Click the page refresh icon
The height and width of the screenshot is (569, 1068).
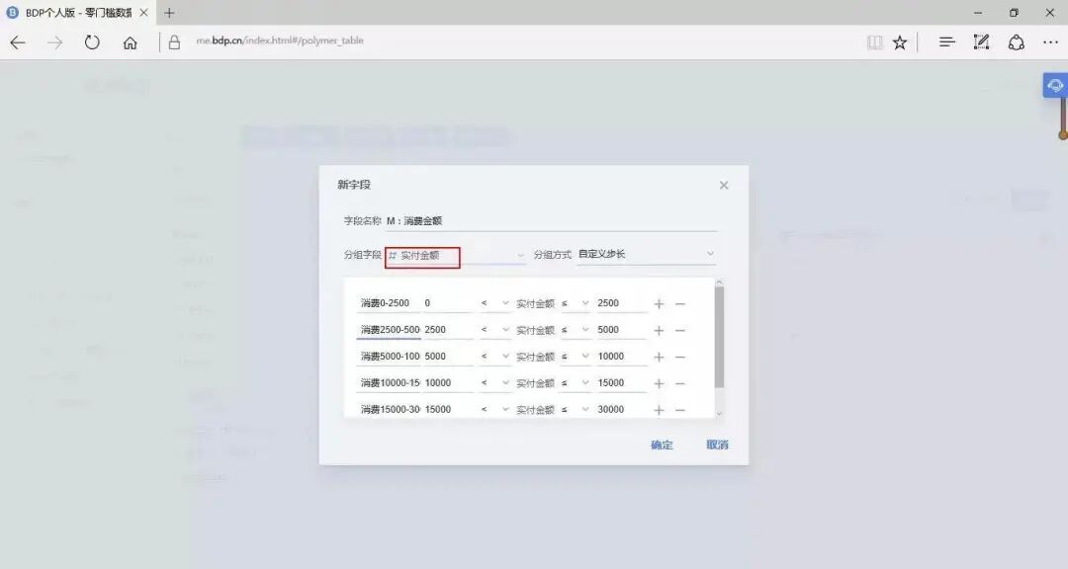92,41
